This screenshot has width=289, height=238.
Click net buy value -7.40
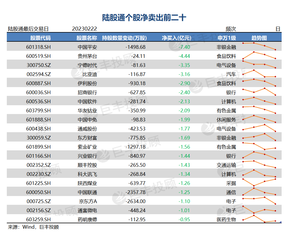click(x=184, y=47)
